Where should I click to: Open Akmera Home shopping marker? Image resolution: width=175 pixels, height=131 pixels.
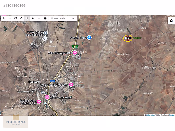[89, 38]
